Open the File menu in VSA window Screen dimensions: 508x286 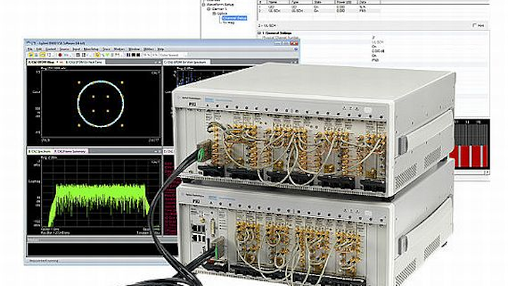point(30,49)
